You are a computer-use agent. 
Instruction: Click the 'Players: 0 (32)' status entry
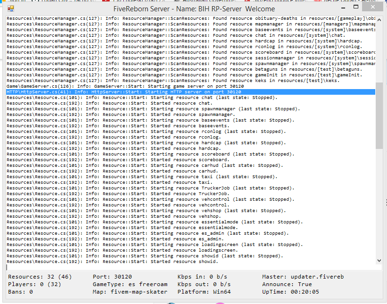(34, 285)
